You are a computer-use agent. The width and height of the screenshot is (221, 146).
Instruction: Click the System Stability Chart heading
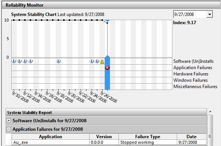pos(34,14)
